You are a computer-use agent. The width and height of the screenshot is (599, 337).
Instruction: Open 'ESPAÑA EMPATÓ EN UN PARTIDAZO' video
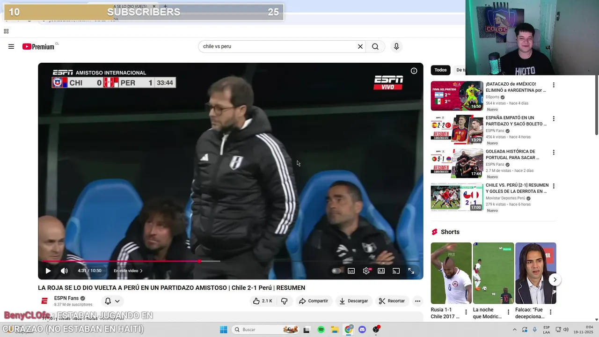click(516, 121)
